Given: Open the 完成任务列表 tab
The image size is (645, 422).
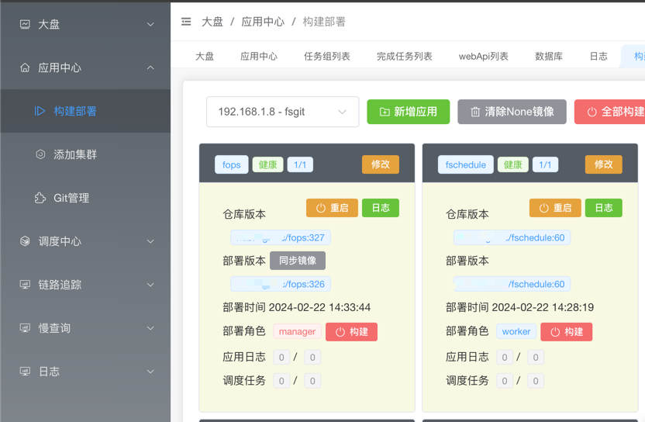Looking at the screenshot, I should coord(405,57).
